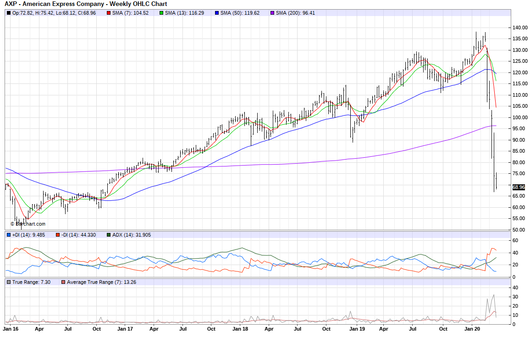Click the "Jan 16" date axis label
Screen dimensions: 530x343
click(x=11, y=329)
